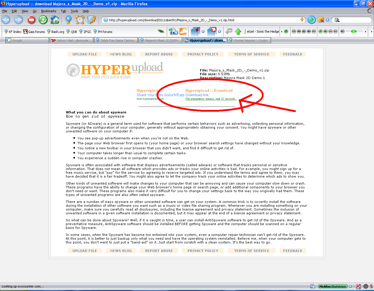Collapse the music toolbar with its small arrow
The image size is (374, 291).
tap(365, 31)
